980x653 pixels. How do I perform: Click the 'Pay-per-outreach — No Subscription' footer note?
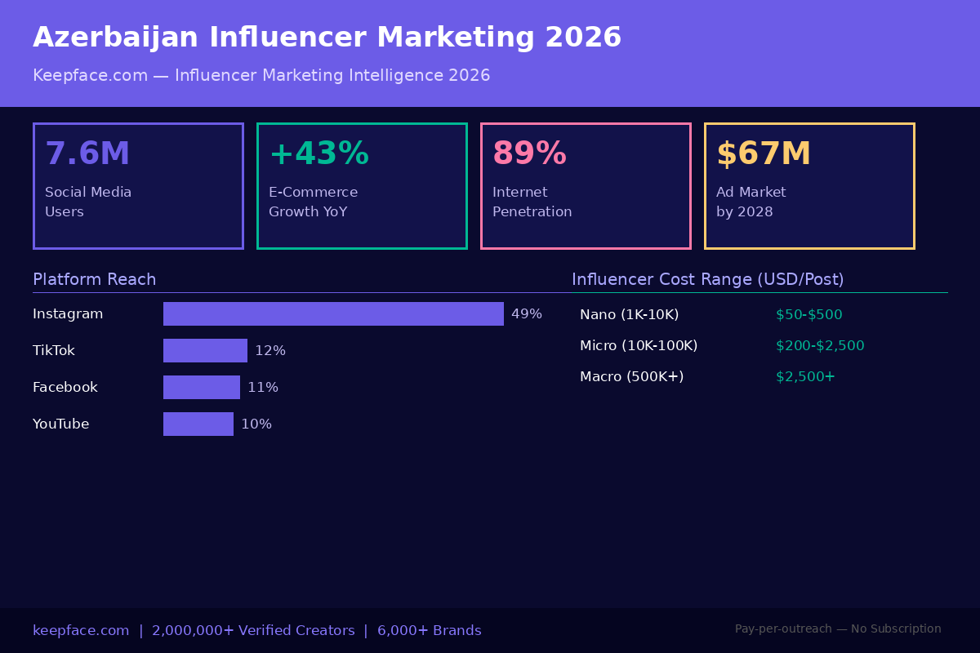coord(838,629)
